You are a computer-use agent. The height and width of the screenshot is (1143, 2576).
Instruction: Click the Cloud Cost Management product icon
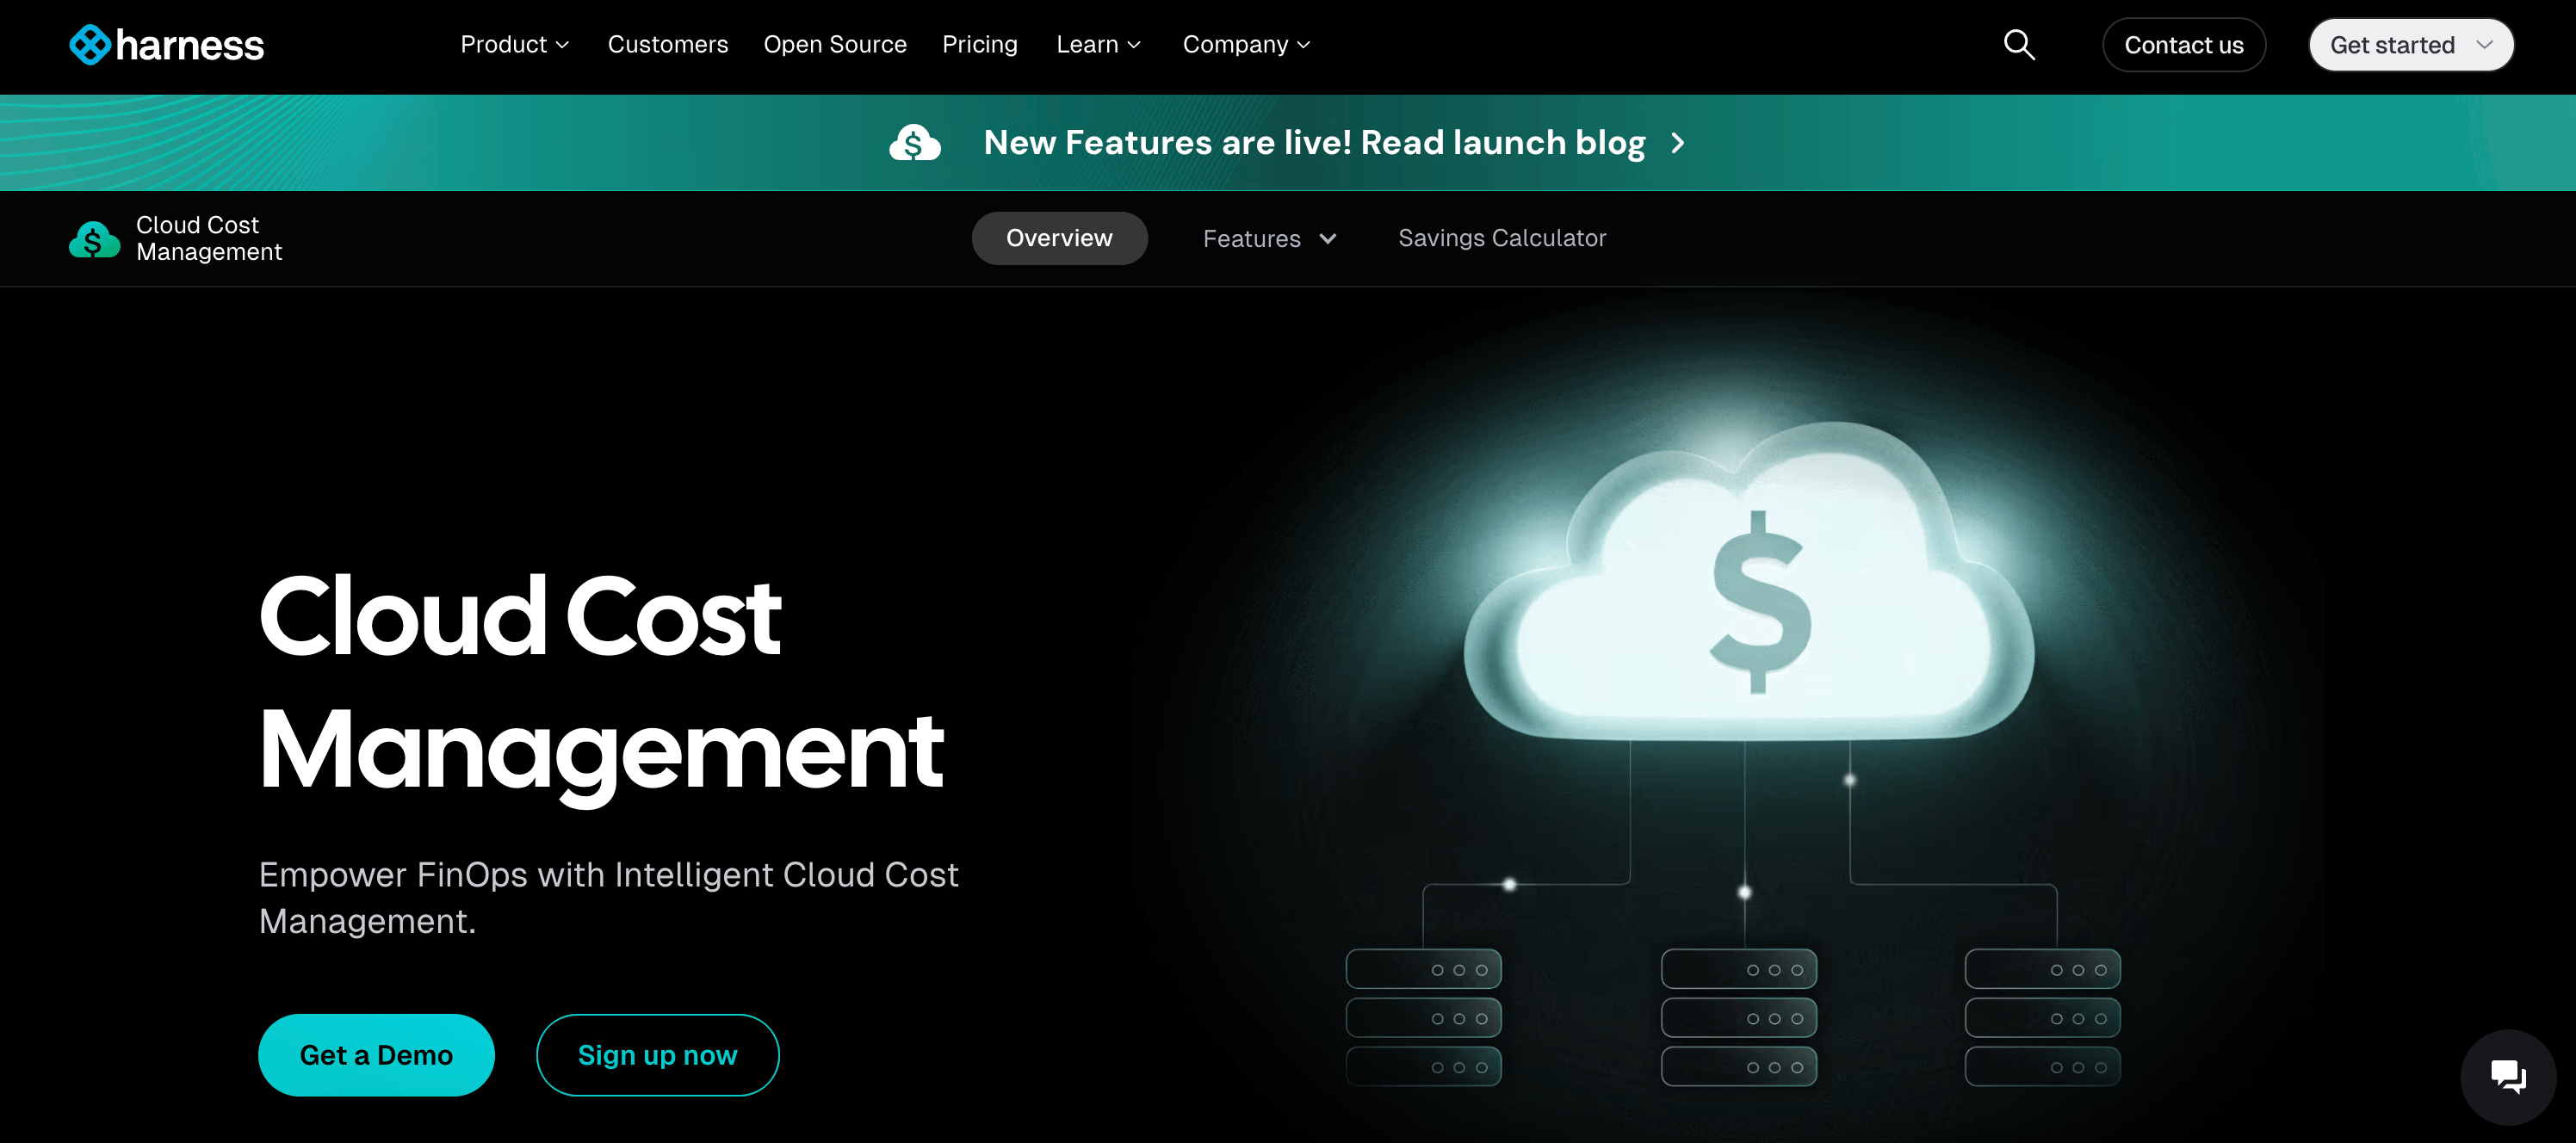tap(94, 239)
